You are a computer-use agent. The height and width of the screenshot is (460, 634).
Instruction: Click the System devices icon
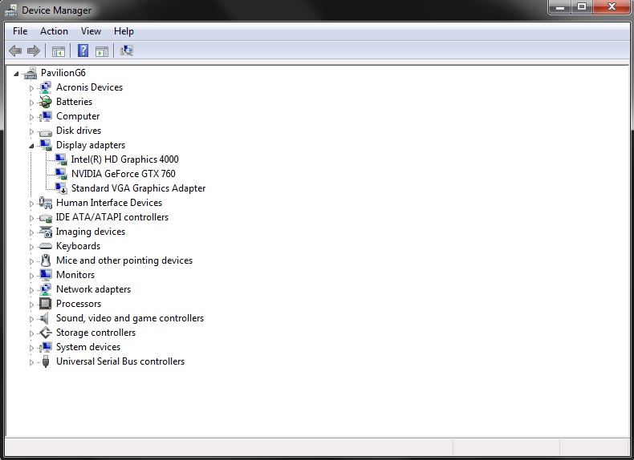click(x=45, y=347)
